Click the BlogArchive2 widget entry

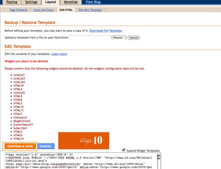click(22, 121)
